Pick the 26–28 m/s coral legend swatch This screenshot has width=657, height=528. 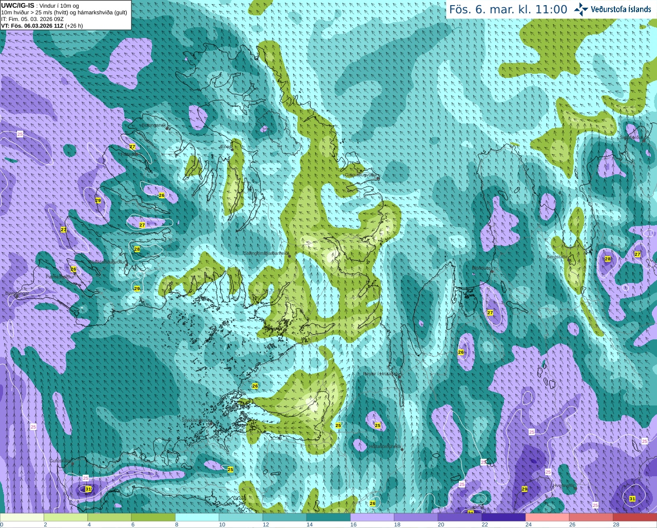pyautogui.click(x=591, y=517)
